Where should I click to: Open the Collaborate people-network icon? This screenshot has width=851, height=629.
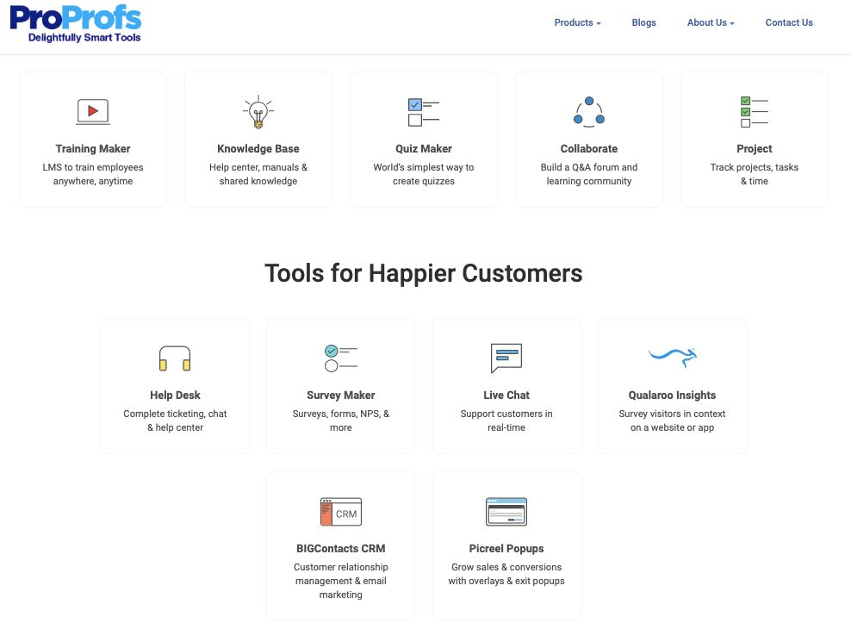click(588, 110)
